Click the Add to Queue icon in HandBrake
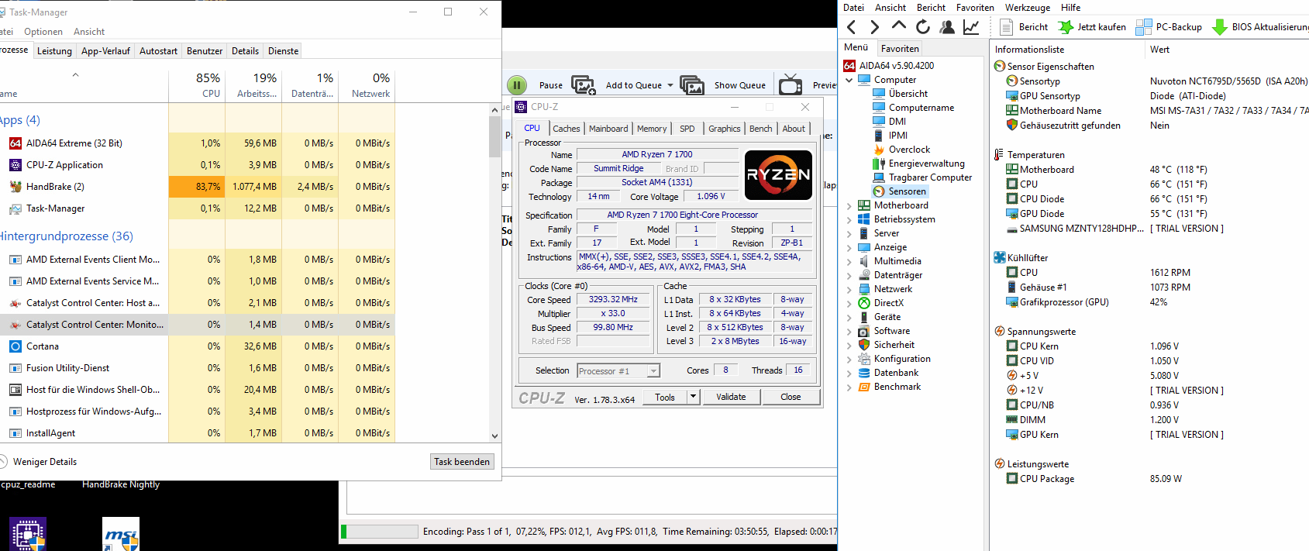Screen dimensions: 1309x551 (583, 85)
